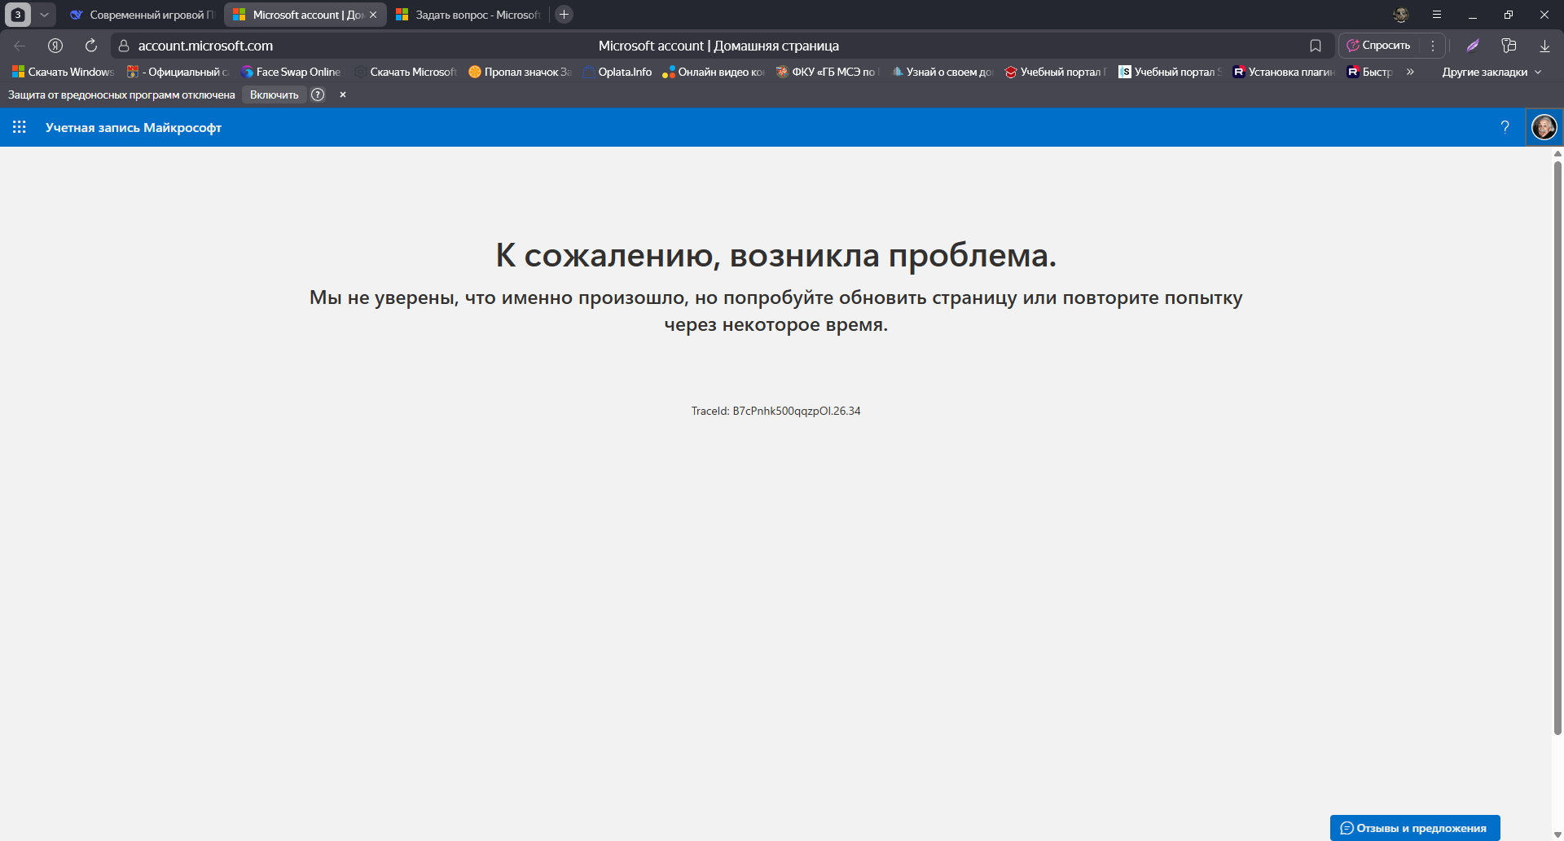Open the Установка плагина bookmark
Viewport: 1564px width, 841px height.
[1284, 72]
